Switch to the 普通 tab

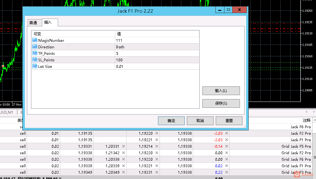coord(35,23)
